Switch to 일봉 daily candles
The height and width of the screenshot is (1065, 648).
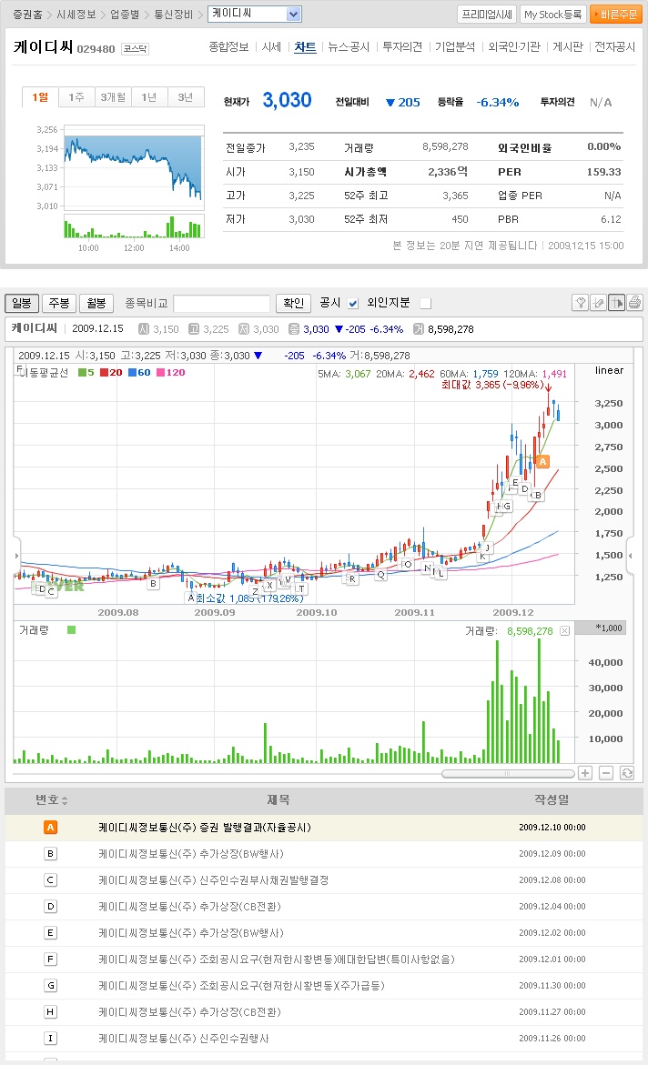coord(22,303)
